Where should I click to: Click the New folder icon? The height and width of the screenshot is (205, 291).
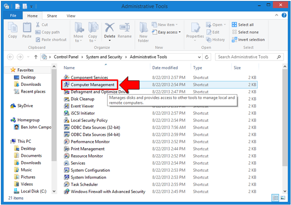click(x=143, y=28)
